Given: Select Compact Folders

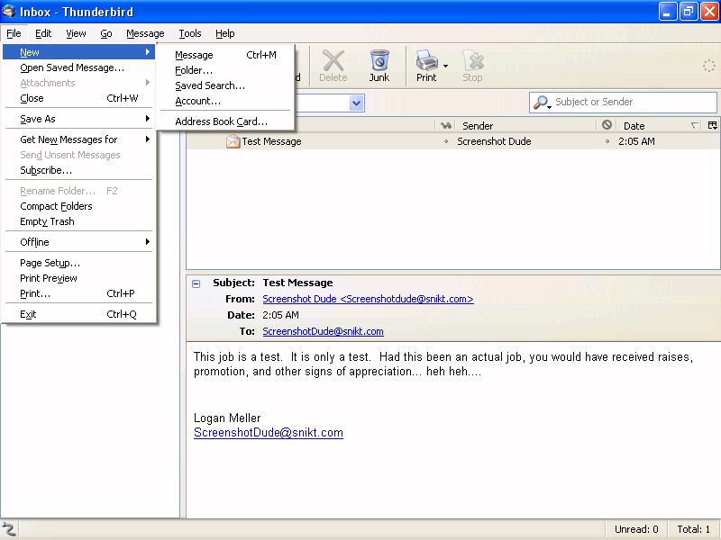Looking at the screenshot, I should coord(79,206).
